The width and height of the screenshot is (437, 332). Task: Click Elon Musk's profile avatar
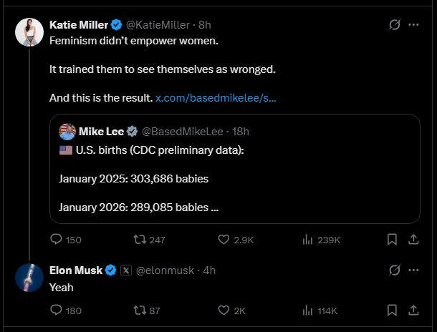point(29,278)
